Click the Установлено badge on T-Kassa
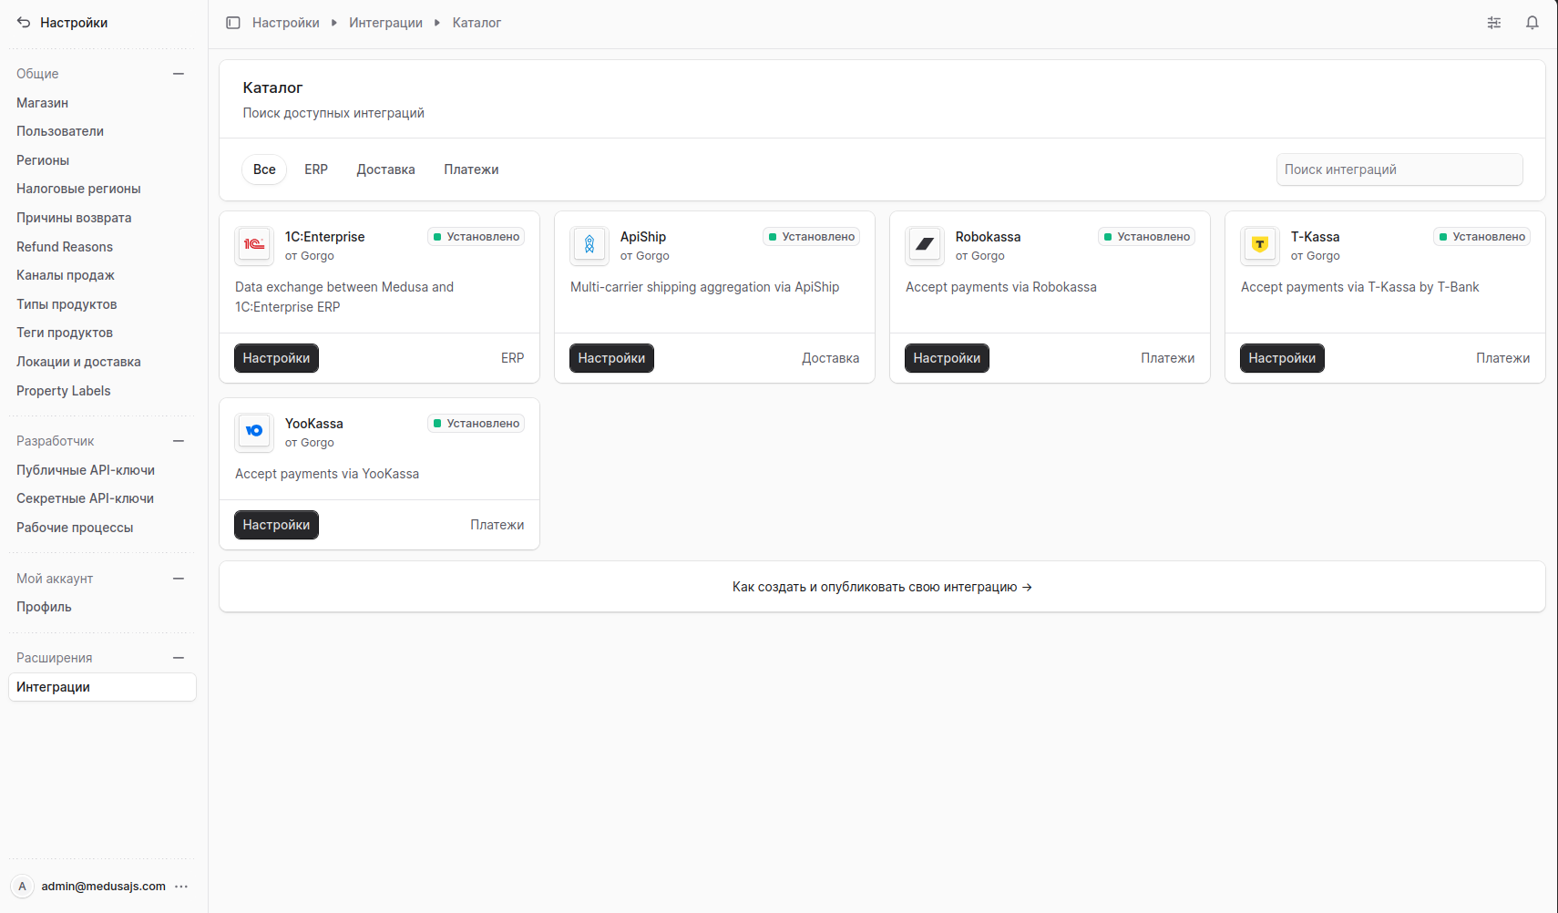This screenshot has width=1558, height=913. pos(1481,237)
